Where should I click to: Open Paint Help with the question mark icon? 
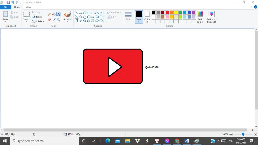256,7
